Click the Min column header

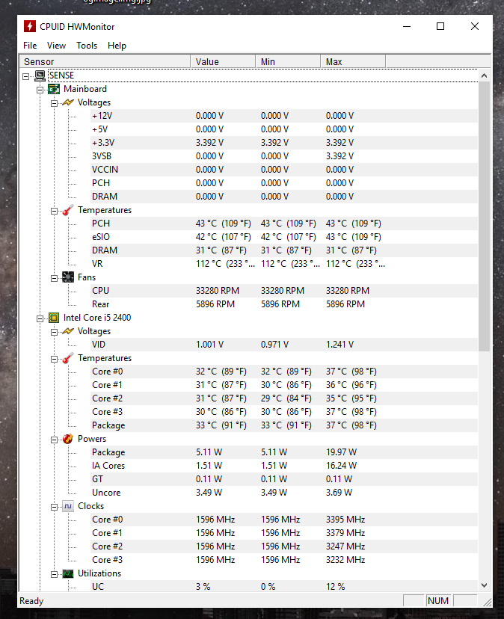[288, 61]
